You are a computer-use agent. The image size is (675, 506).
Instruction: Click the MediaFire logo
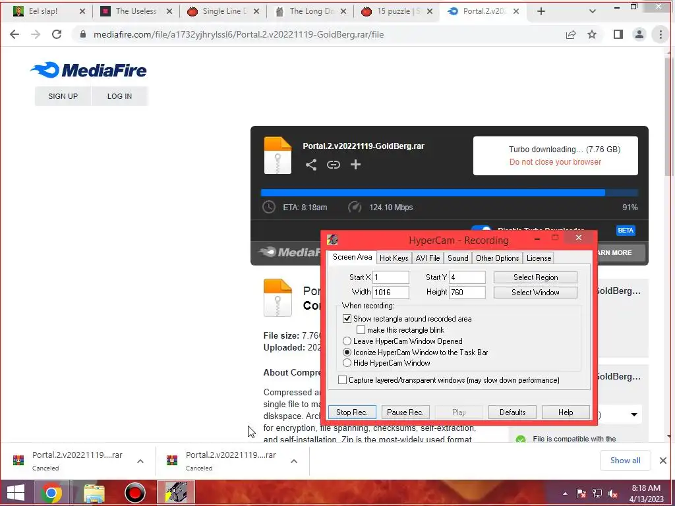(88, 70)
